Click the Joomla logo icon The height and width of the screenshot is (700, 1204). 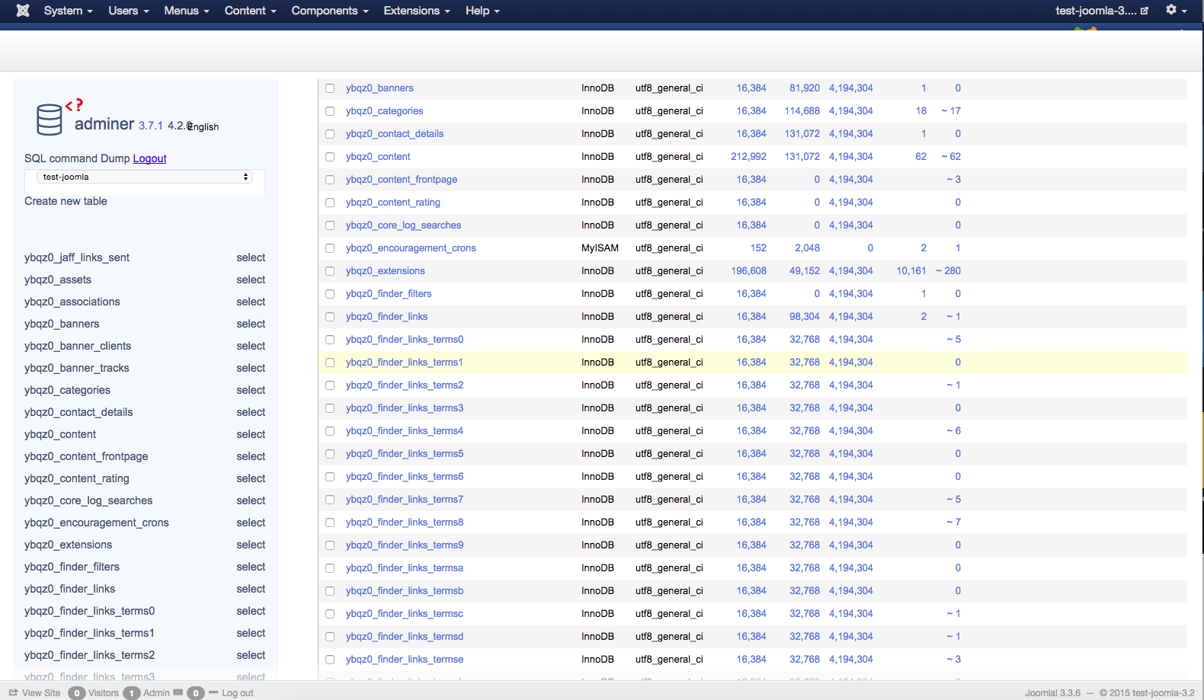(x=23, y=11)
